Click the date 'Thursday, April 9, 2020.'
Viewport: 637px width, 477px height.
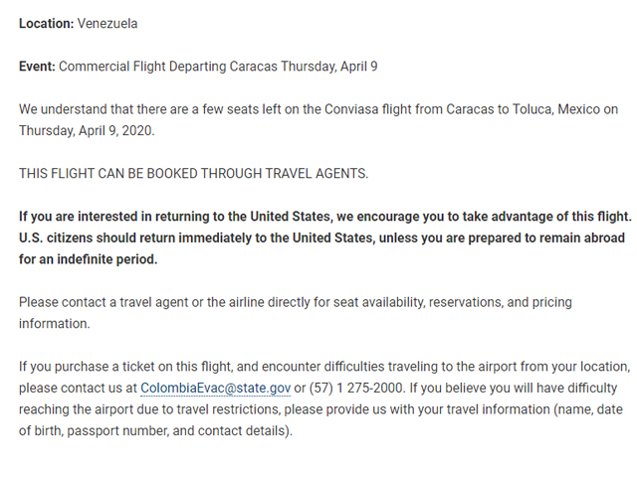coord(87,130)
